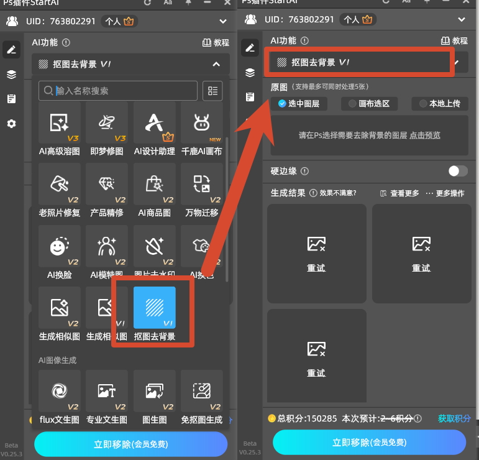479x460 pixels.
Task: Open the 图片去水印 tool icon
Action: click(154, 246)
